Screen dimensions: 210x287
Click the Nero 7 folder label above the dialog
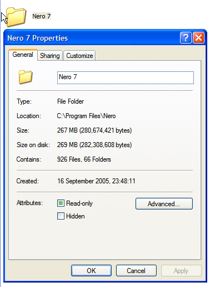[42, 16]
